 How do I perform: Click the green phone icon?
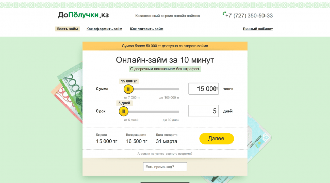224,14
